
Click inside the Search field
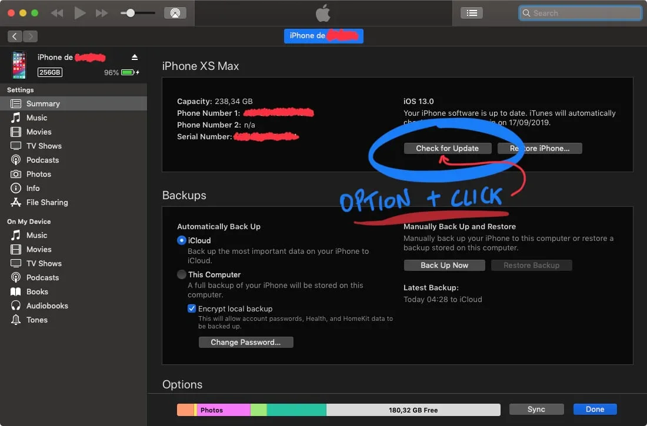580,13
